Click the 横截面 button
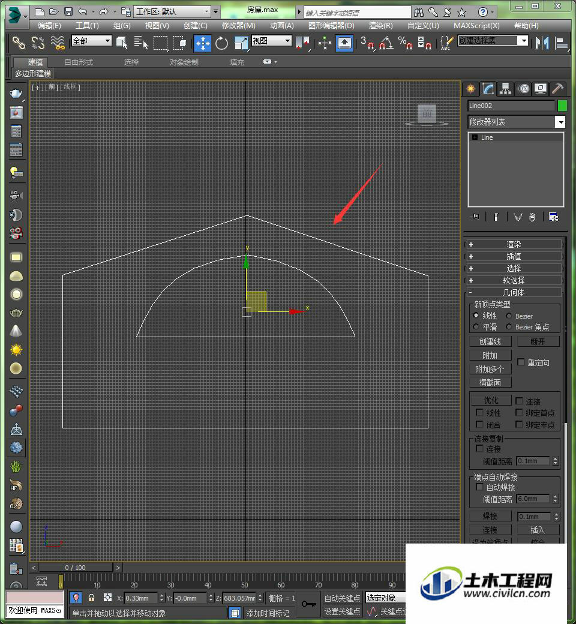The width and height of the screenshot is (576, 624). click(x=490, y=382)
